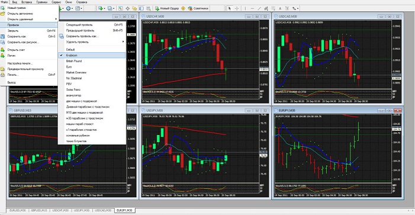Select the horizontal line drawing tool
415x215 pixels.
pos(253,8)
